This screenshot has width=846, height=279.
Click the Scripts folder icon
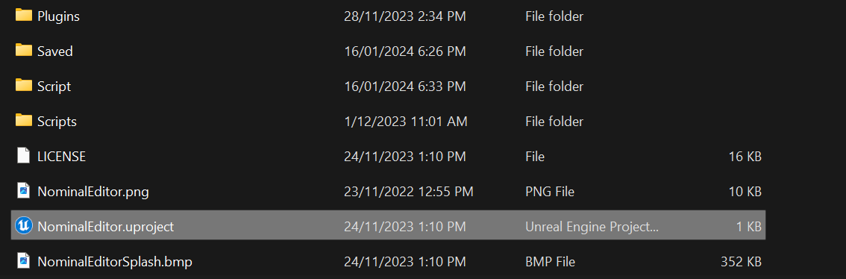point(24,120)
